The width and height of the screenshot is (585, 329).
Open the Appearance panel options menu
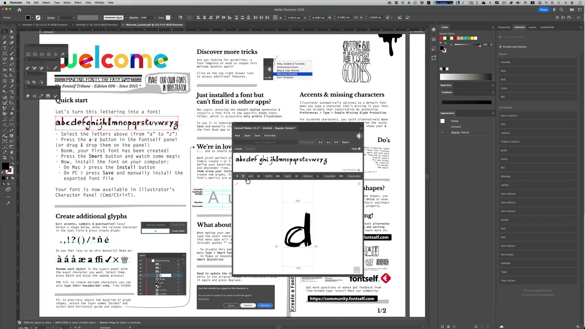click(493, 113)
